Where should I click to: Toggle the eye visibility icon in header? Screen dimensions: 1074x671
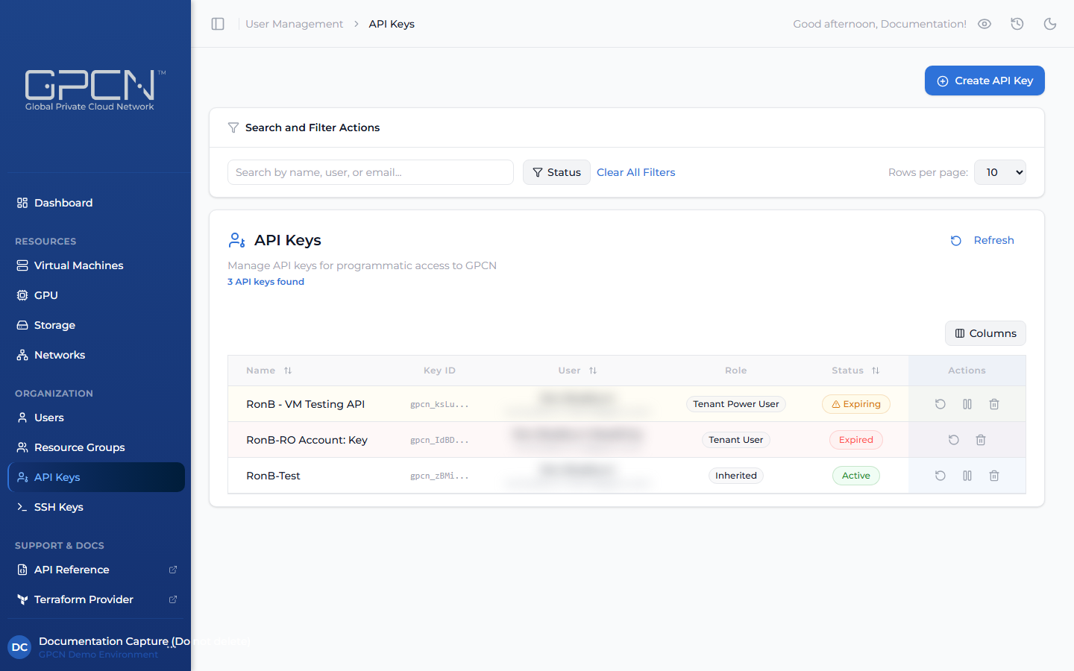984,24
